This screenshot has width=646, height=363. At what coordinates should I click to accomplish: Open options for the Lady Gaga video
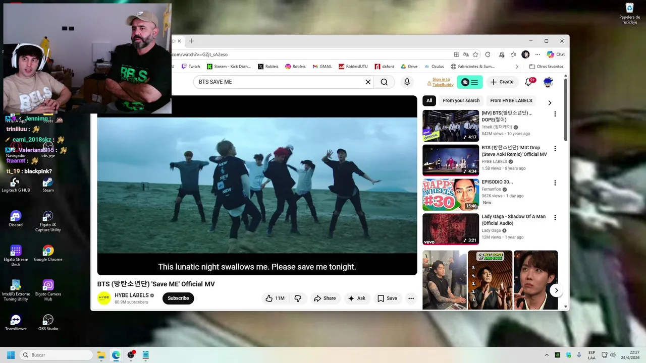pyautogui.click(x=555, y=217)
